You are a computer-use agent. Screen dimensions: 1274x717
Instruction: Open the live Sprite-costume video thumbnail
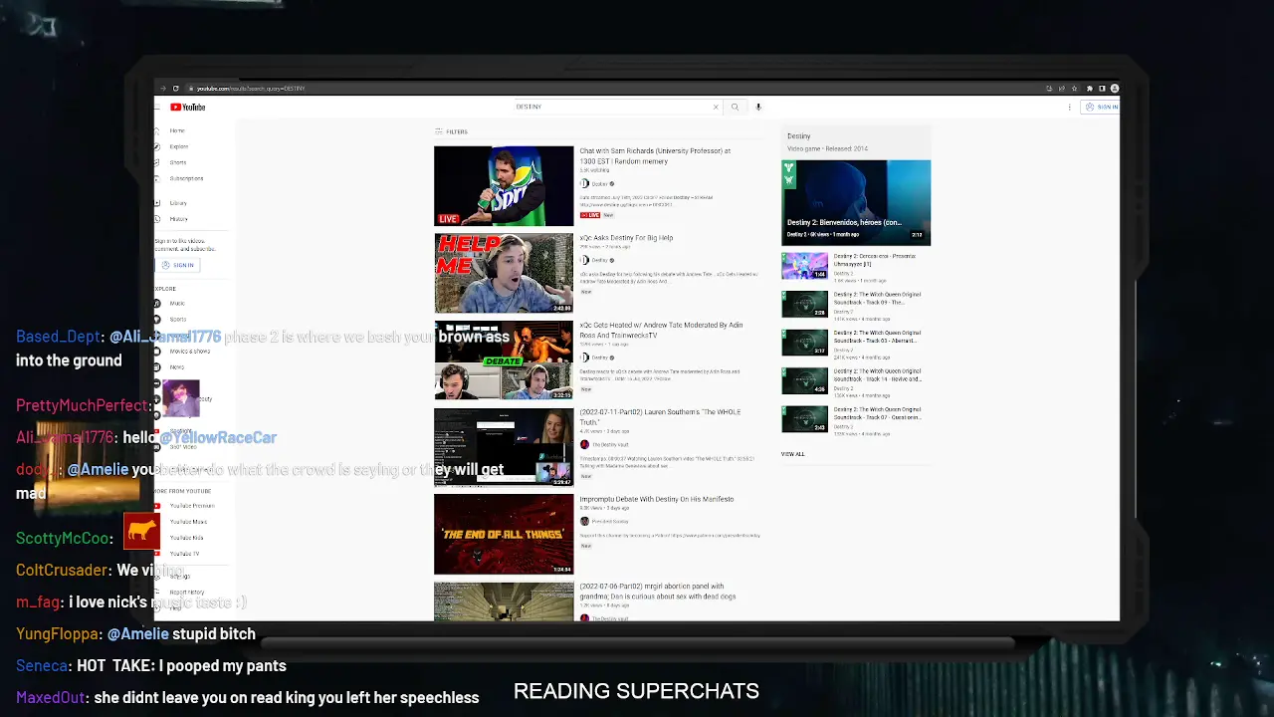click(504, 185)
